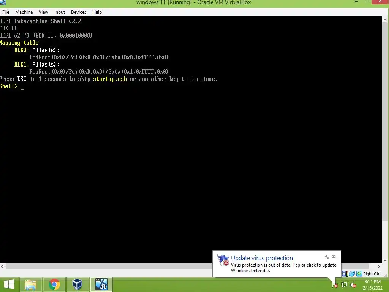Click the vertical scrollbar down arrow

coord(385,260)
